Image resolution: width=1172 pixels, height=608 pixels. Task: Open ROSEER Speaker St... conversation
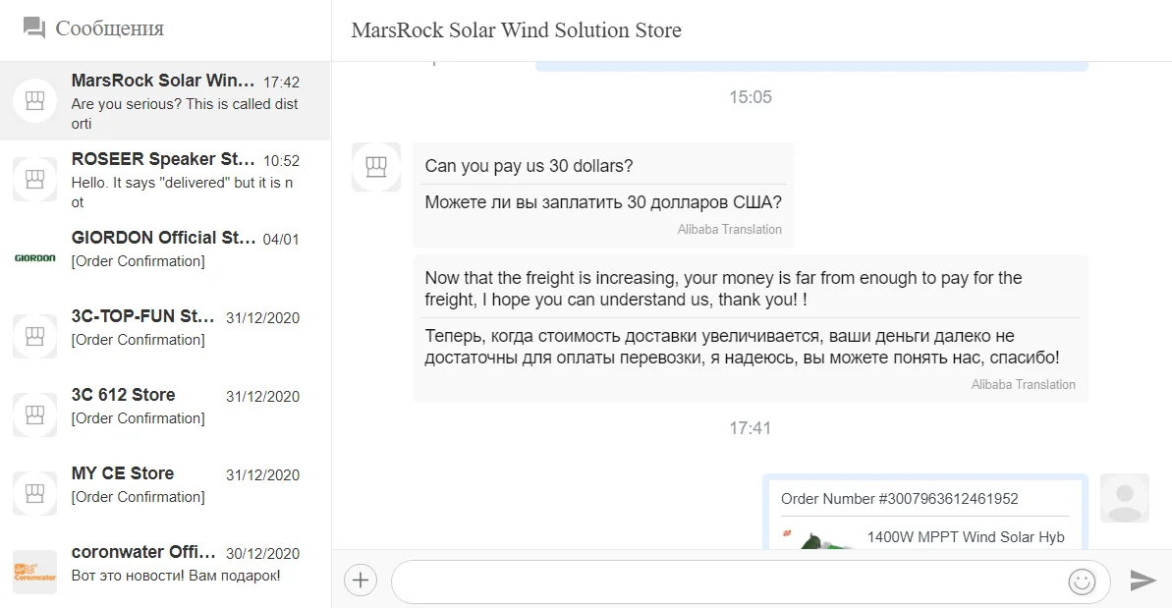pyautogui.click(x=165, y=180)
